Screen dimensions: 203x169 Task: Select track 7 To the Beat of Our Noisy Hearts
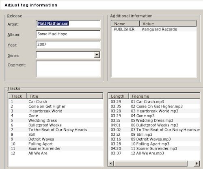[x=56, y=130]
